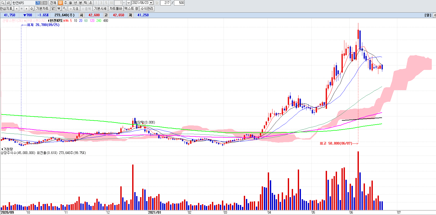
Task: Switch chart to yearly (년) period
Action: (76, 3)
